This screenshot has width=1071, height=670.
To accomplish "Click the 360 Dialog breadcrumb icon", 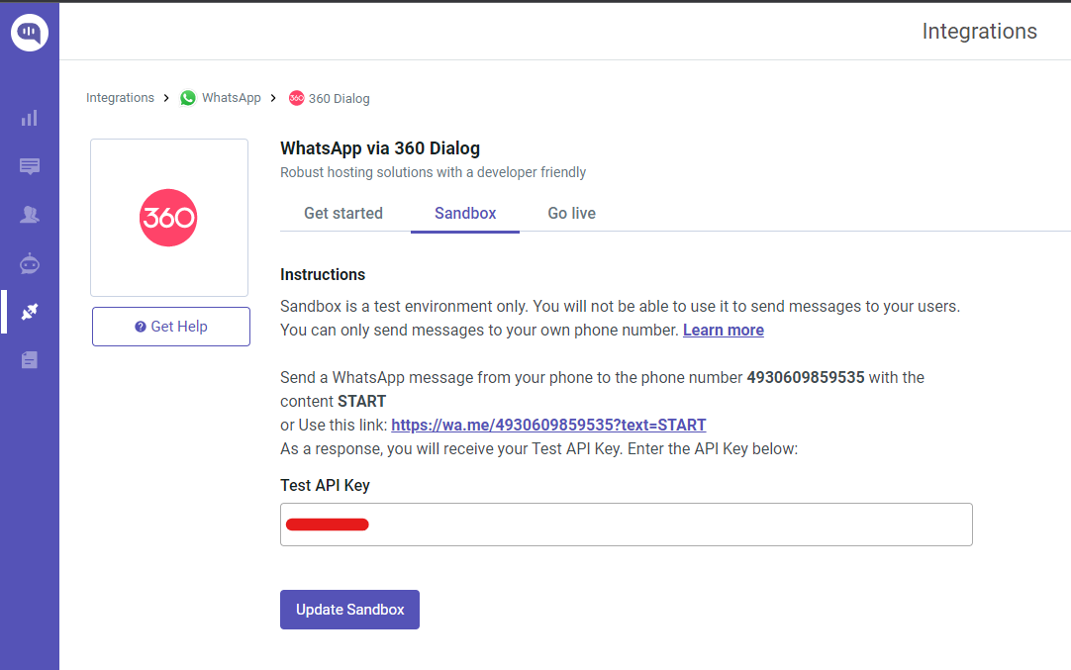I will [x=296, y=98].
